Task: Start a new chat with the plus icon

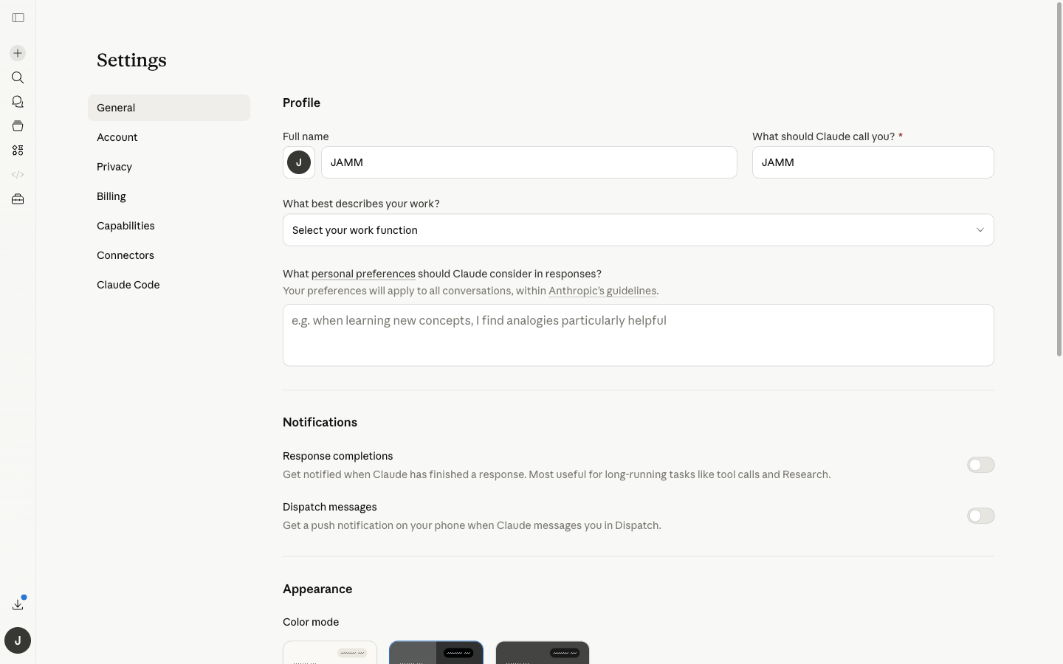Action: coord(18,53)
